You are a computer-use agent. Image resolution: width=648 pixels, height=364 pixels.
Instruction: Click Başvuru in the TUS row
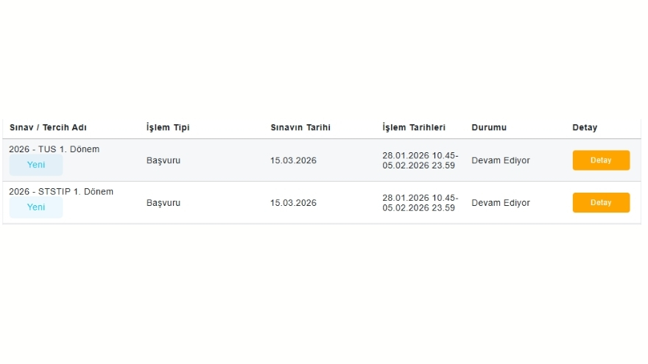point(163,160)
